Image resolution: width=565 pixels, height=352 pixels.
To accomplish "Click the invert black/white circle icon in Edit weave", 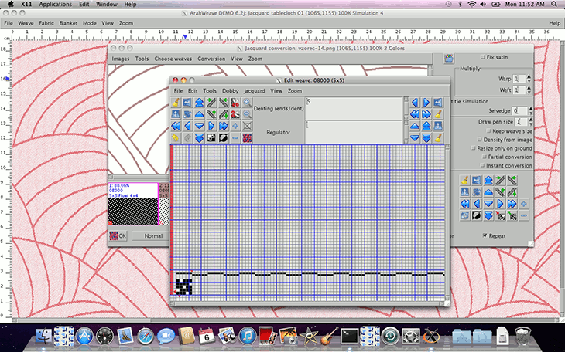I will (x=224, y=137).
